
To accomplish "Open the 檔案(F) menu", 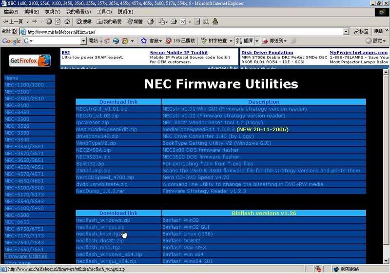I will click(x=11, y=12).
